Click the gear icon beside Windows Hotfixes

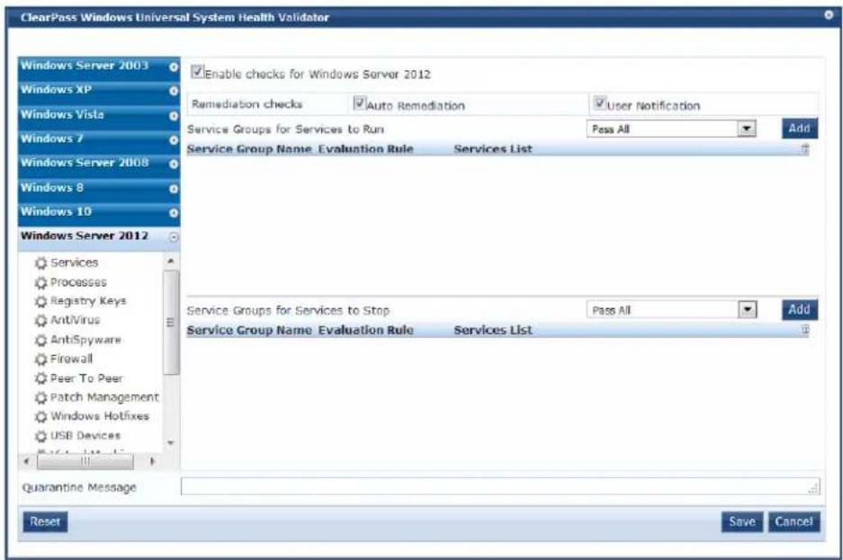(x=40, y=417)
